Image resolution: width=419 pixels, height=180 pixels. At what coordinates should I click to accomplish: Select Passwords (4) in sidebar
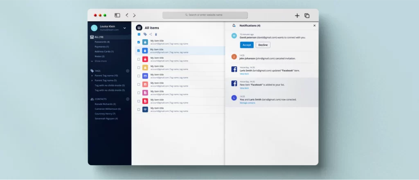tap(102, 42)
